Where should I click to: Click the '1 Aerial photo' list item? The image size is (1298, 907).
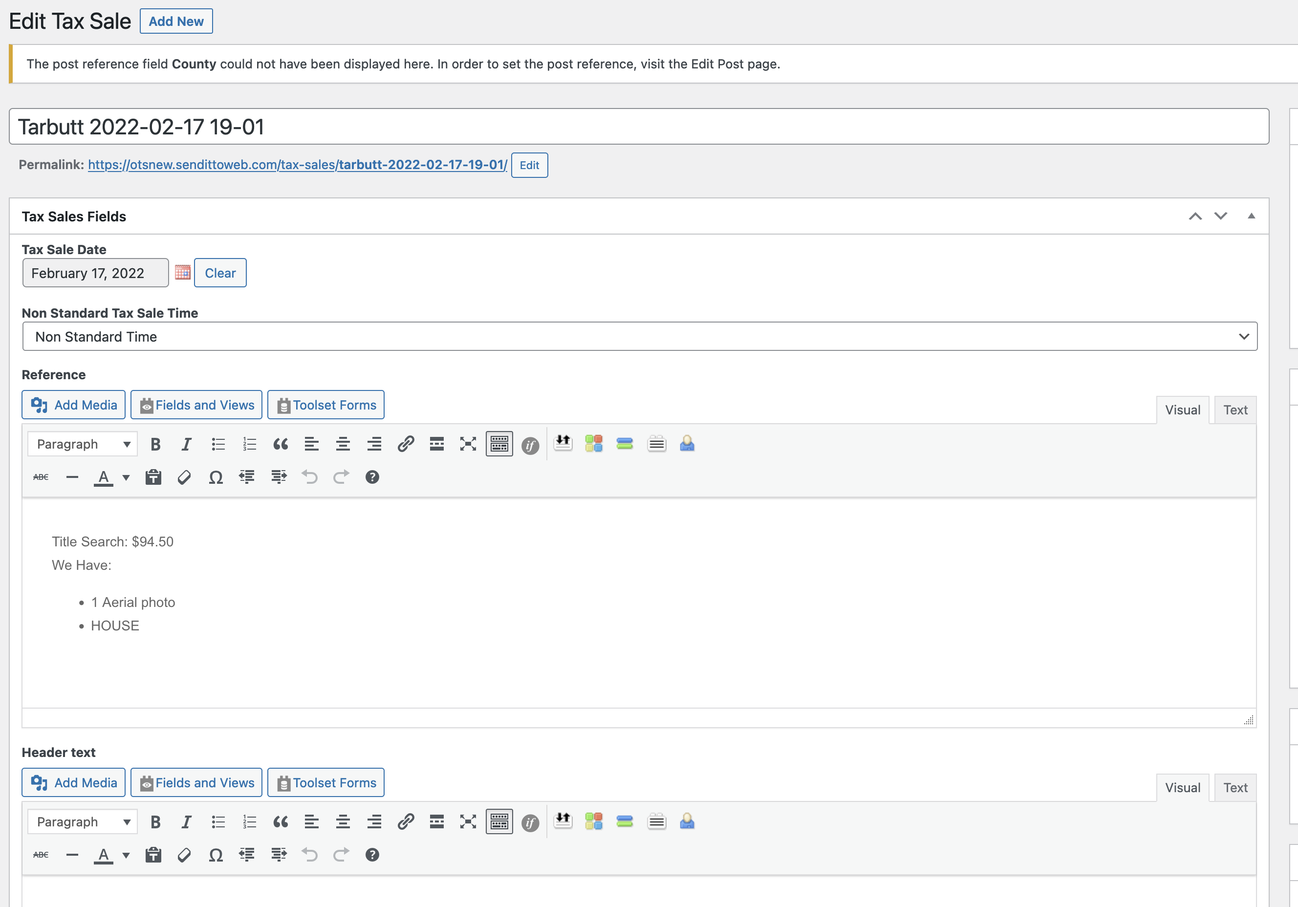tap(133, 602)
